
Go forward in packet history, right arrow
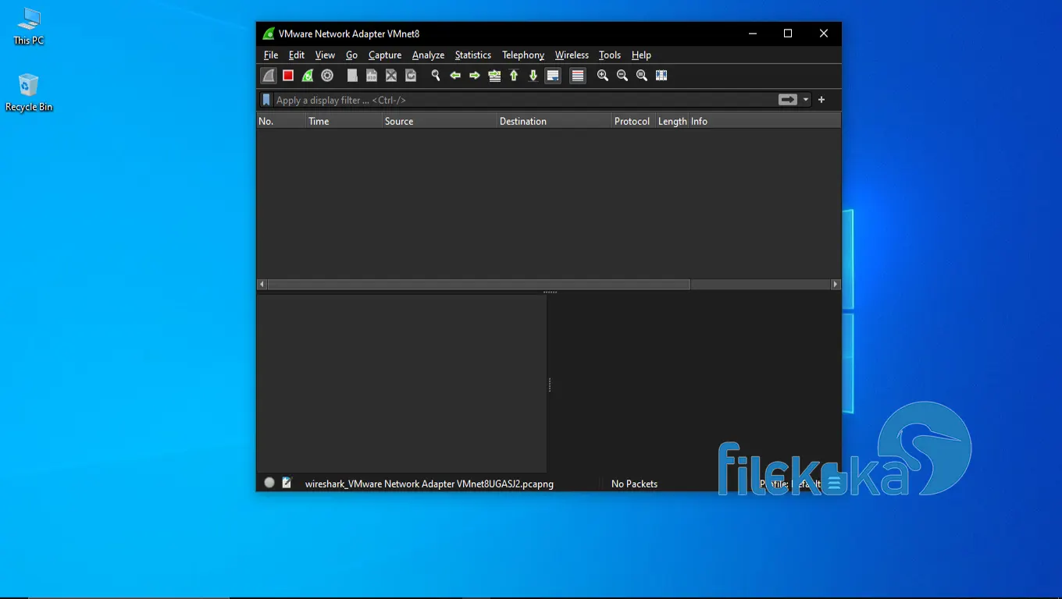tap(475, 76)
